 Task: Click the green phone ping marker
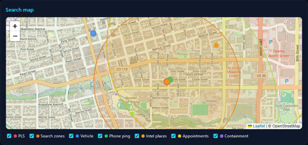pyautogui.click(x=170, y=79)
